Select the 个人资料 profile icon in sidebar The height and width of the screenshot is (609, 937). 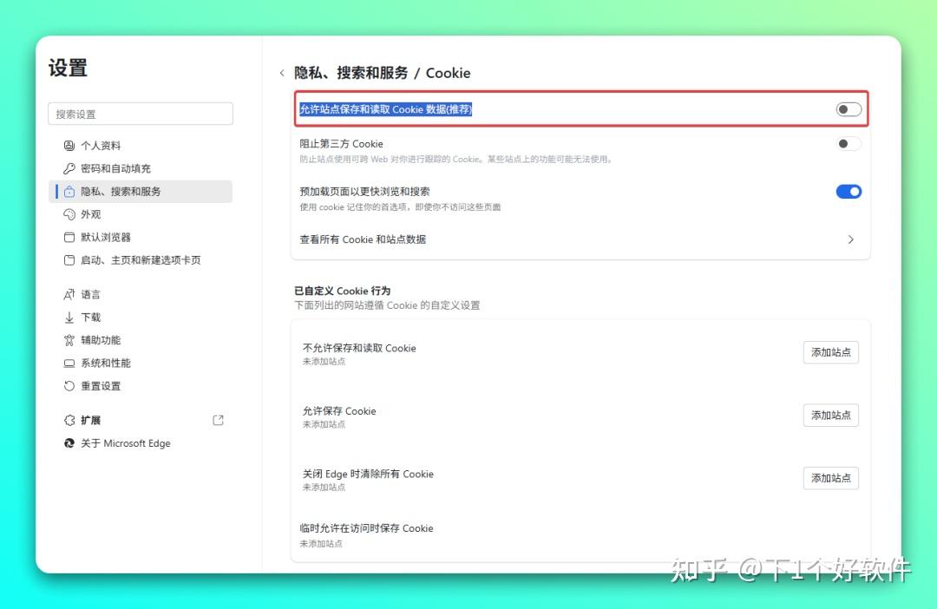click(x=70, y=145)
